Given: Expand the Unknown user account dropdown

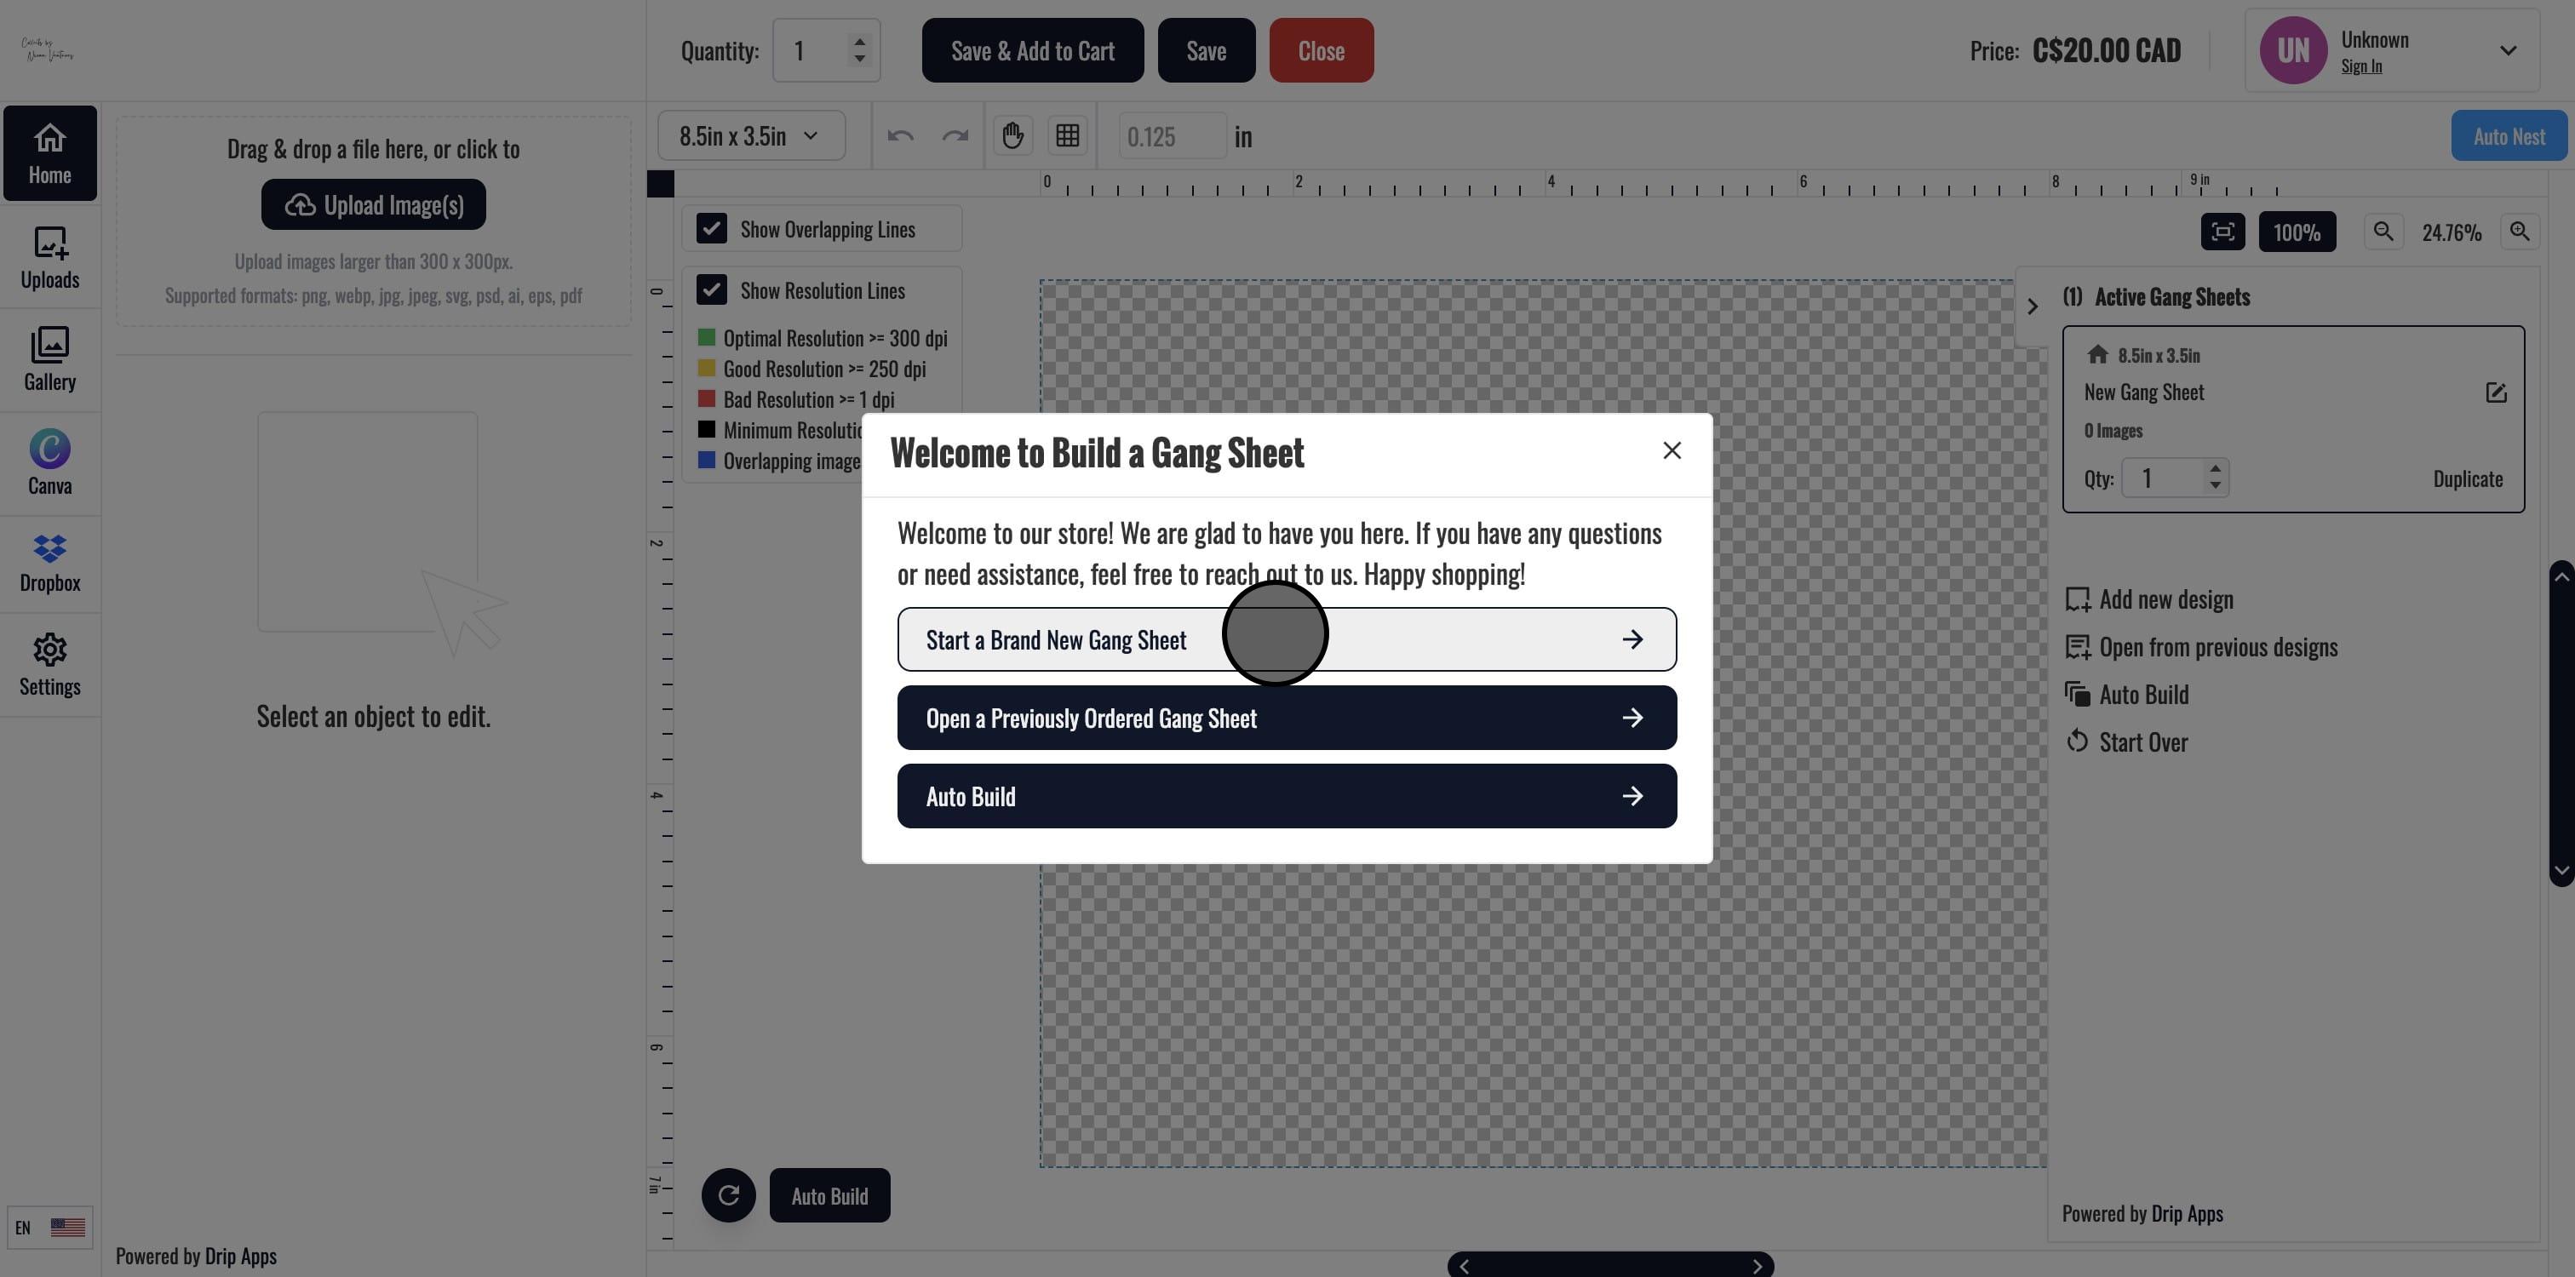Looking at the screenshot, I should point(2507,50).
